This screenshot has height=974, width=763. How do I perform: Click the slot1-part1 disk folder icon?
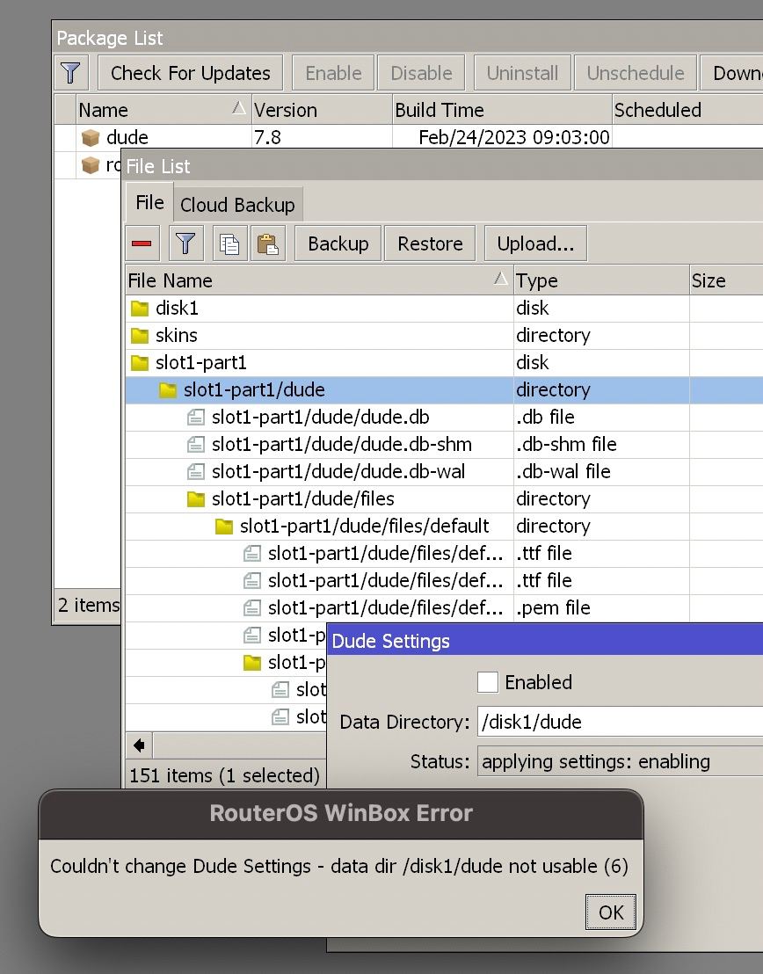[x=140, y=363]
